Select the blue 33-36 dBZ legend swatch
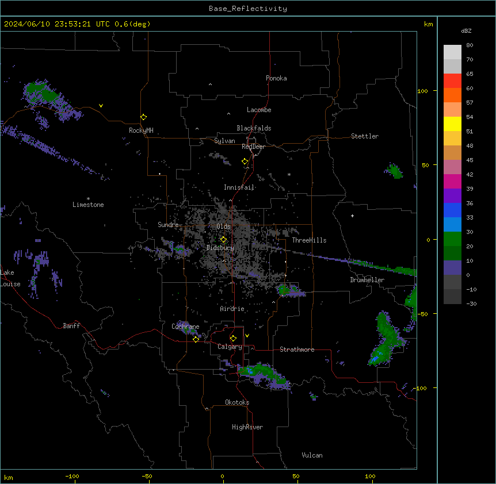The image size is (496, 484). (x=452, y=210)
